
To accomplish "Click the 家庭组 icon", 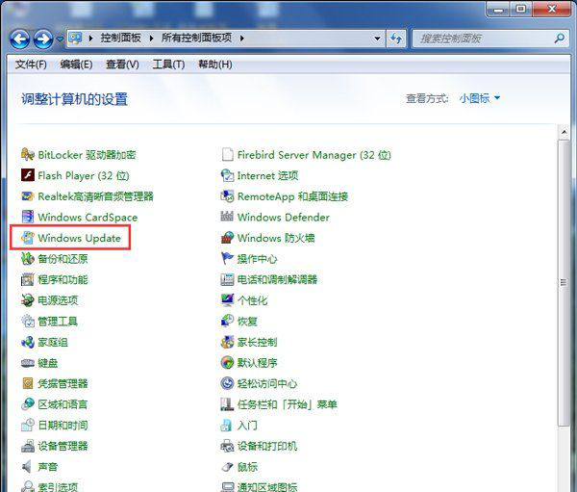I will [x=28, y=342].
